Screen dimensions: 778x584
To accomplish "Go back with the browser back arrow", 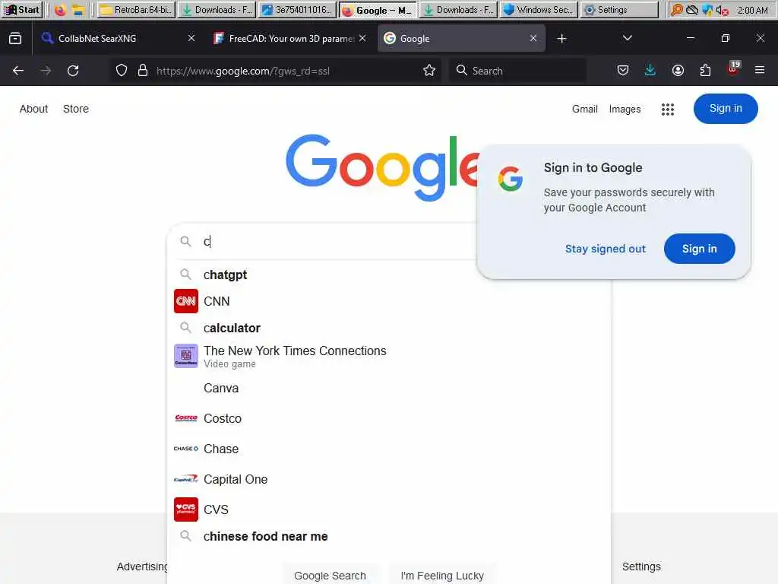I will click(x=18, y=71).
